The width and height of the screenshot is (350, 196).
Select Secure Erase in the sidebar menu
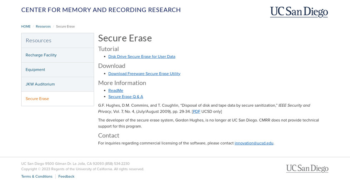coord(37,99)
